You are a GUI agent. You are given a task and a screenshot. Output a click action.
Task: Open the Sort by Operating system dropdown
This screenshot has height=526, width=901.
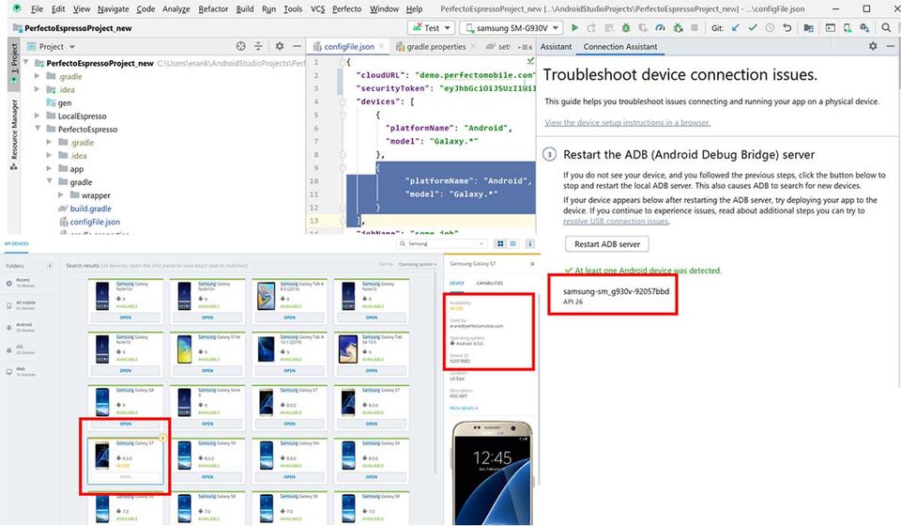point(418,265)
